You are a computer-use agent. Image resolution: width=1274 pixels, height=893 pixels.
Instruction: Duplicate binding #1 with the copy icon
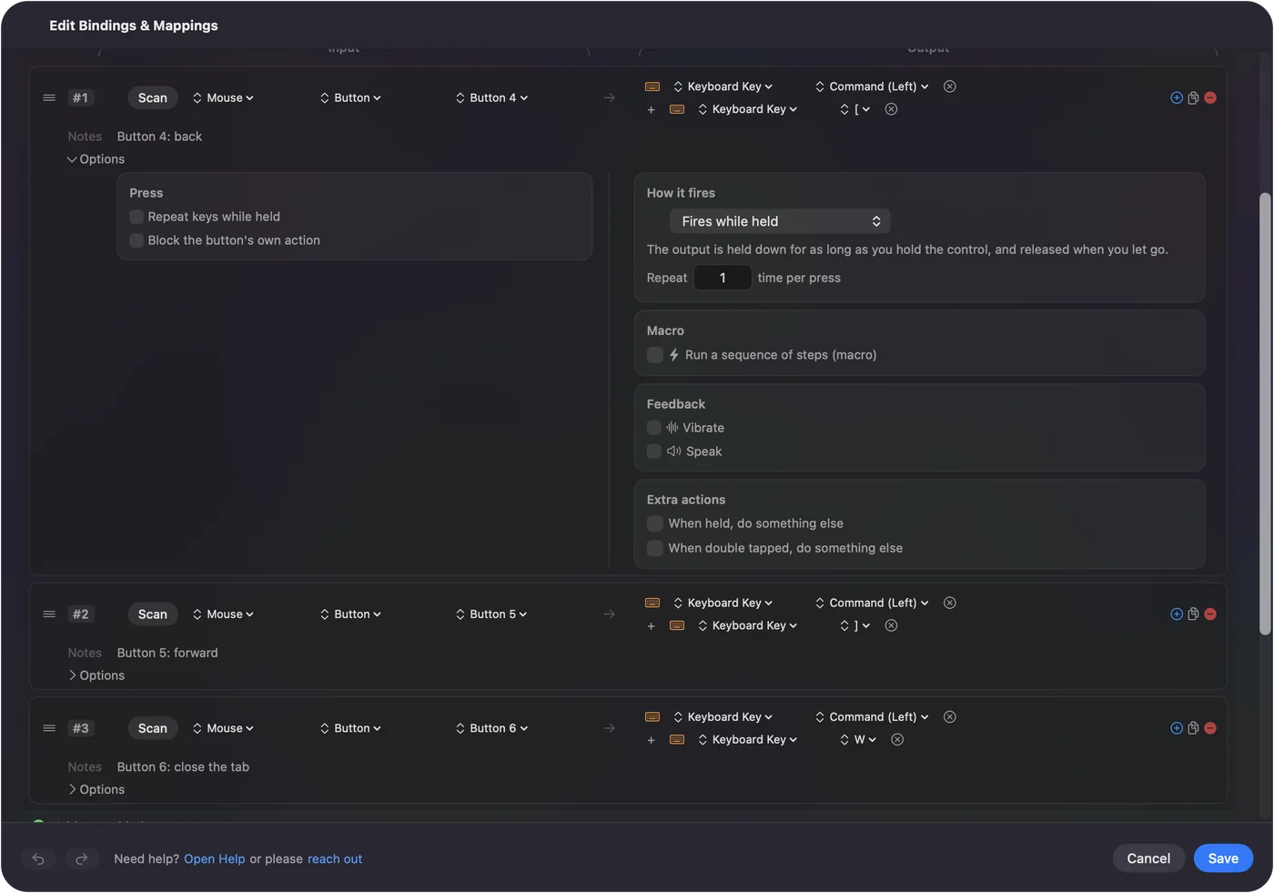[1193, 97]
